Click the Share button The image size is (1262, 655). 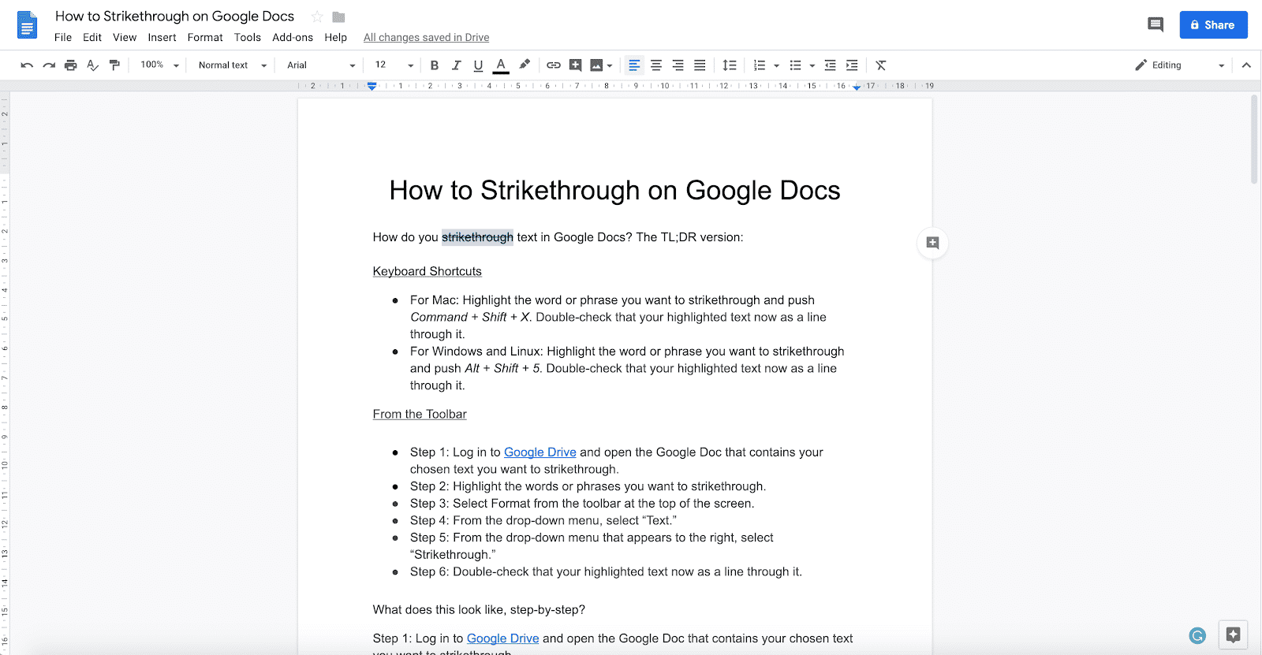click(x=1213, y=24)
